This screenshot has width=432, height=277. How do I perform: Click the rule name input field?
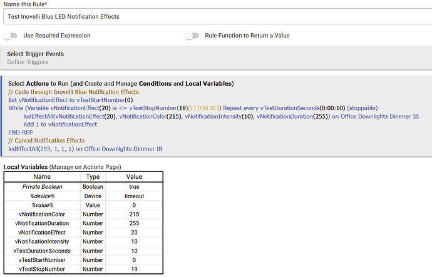point(218,16)
